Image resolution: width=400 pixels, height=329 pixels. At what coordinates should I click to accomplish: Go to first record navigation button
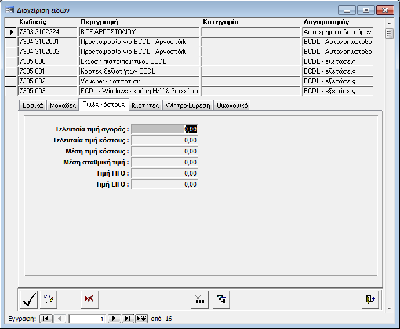pyautogui.click(x=46, y=319)
